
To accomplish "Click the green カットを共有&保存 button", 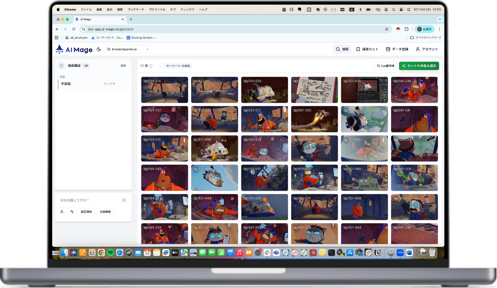I will 419,66.
